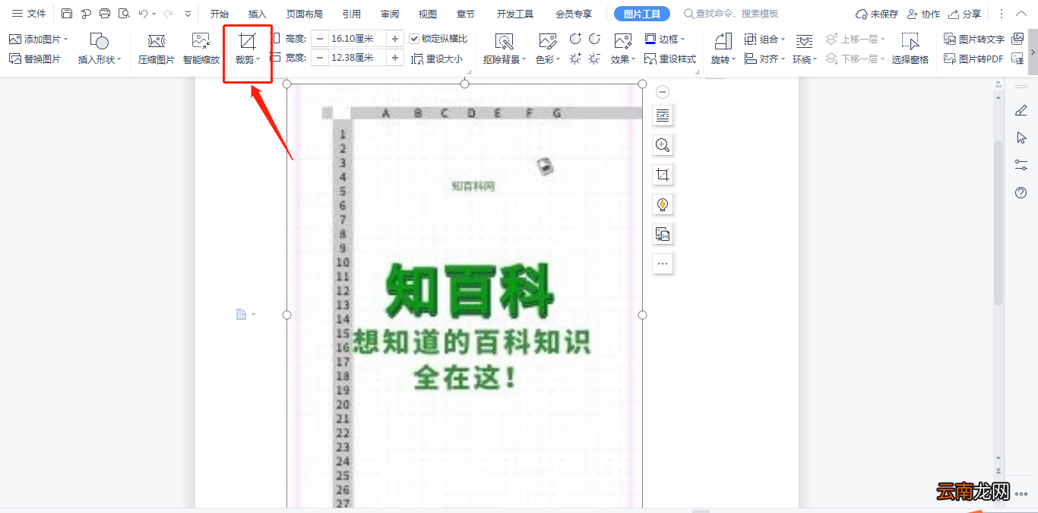Decrease brightness with the lower-right sun icon
This screenshot has width=1038, height=513.
click(594, 59)
